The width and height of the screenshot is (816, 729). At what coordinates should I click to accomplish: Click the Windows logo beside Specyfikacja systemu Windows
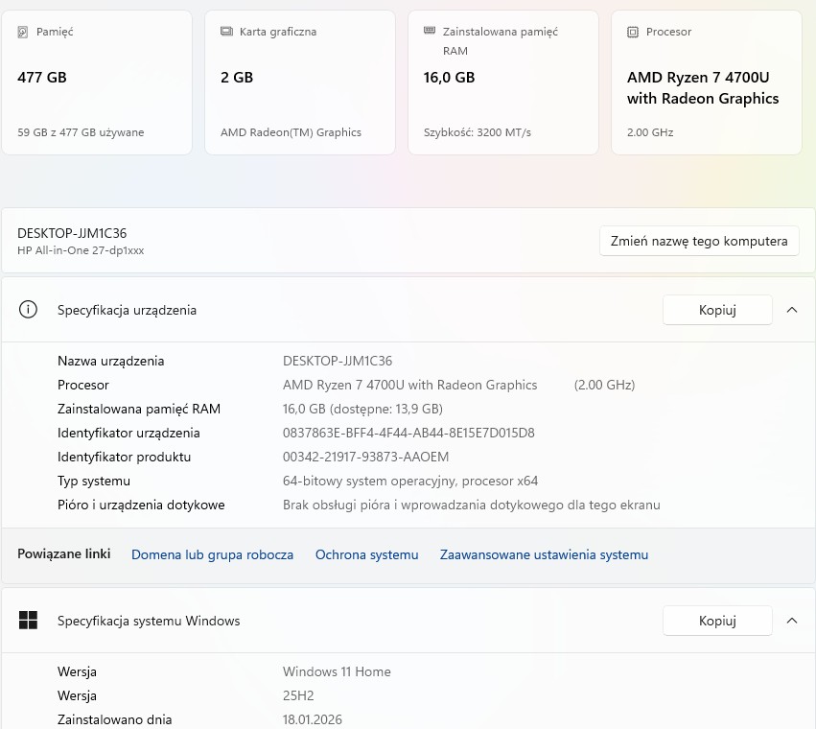(x=29, y=621)
